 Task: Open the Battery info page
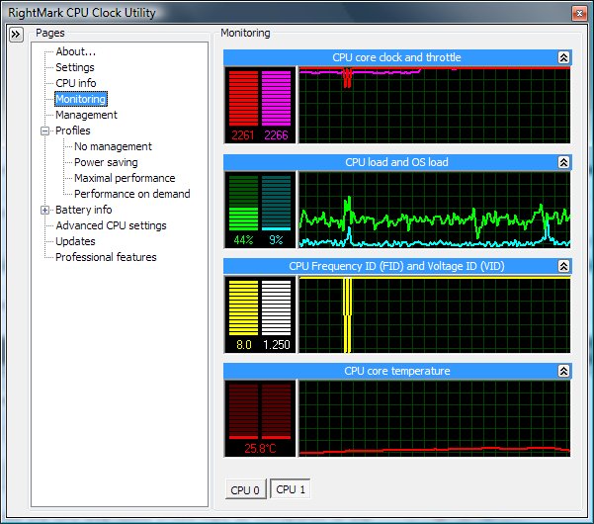[83, 210]
